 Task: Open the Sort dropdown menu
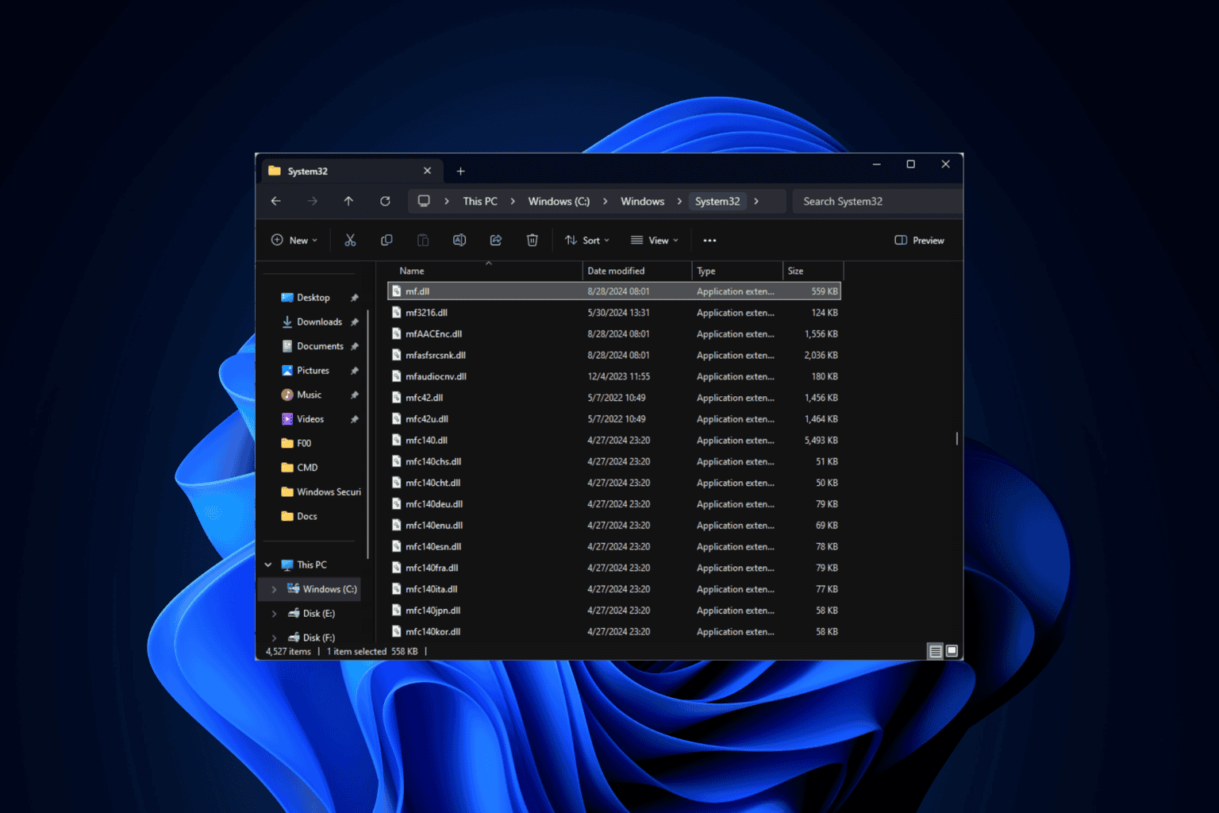tap(587, 241)
